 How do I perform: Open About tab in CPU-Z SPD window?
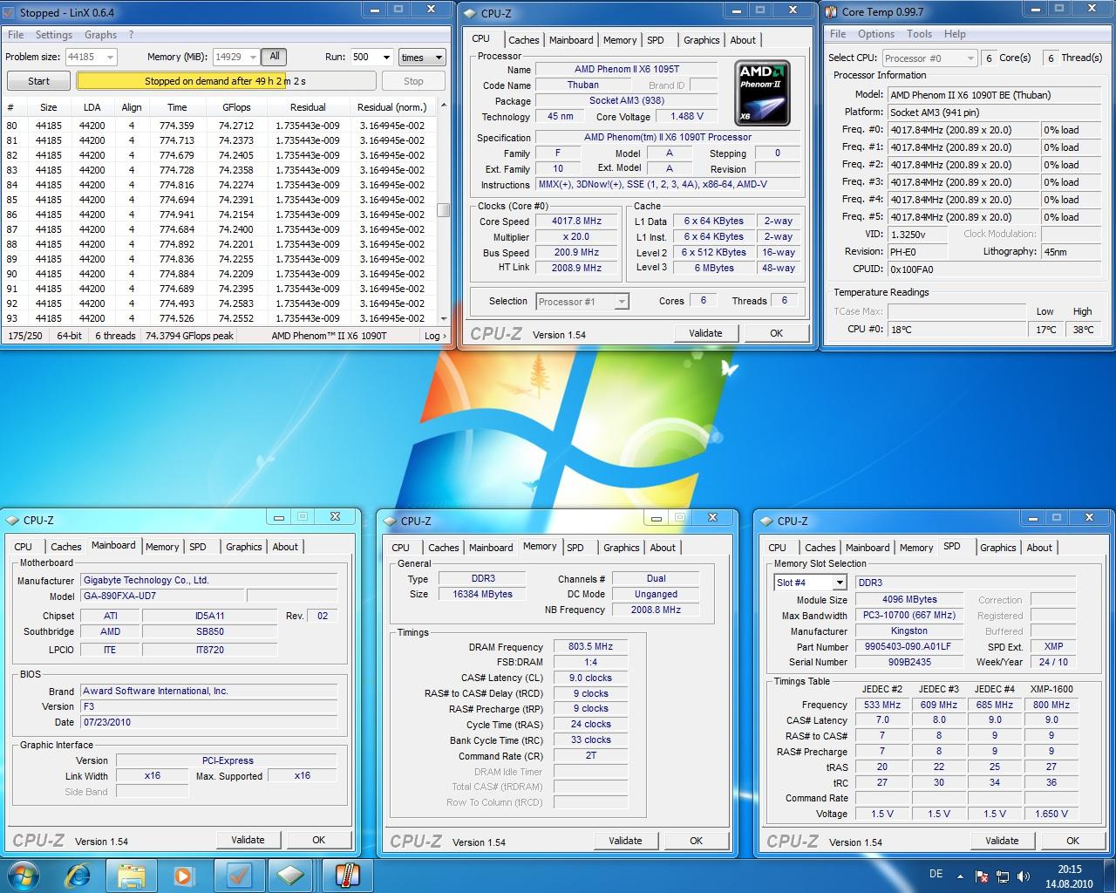tap(1039, 548)
